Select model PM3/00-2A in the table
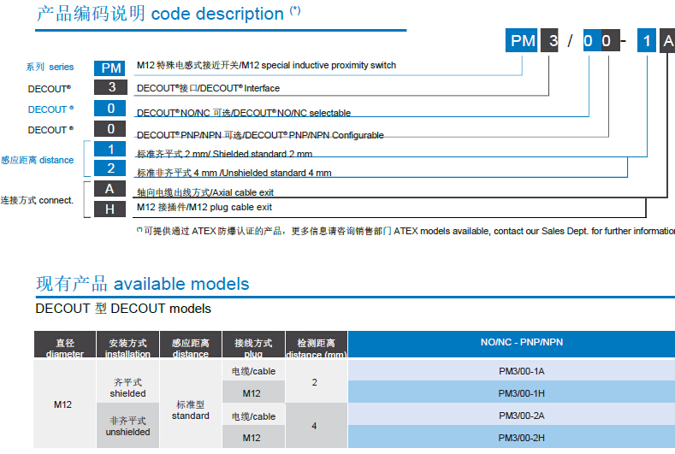The width and height of the screenshot is (675, 454). [x=521, y=416]
